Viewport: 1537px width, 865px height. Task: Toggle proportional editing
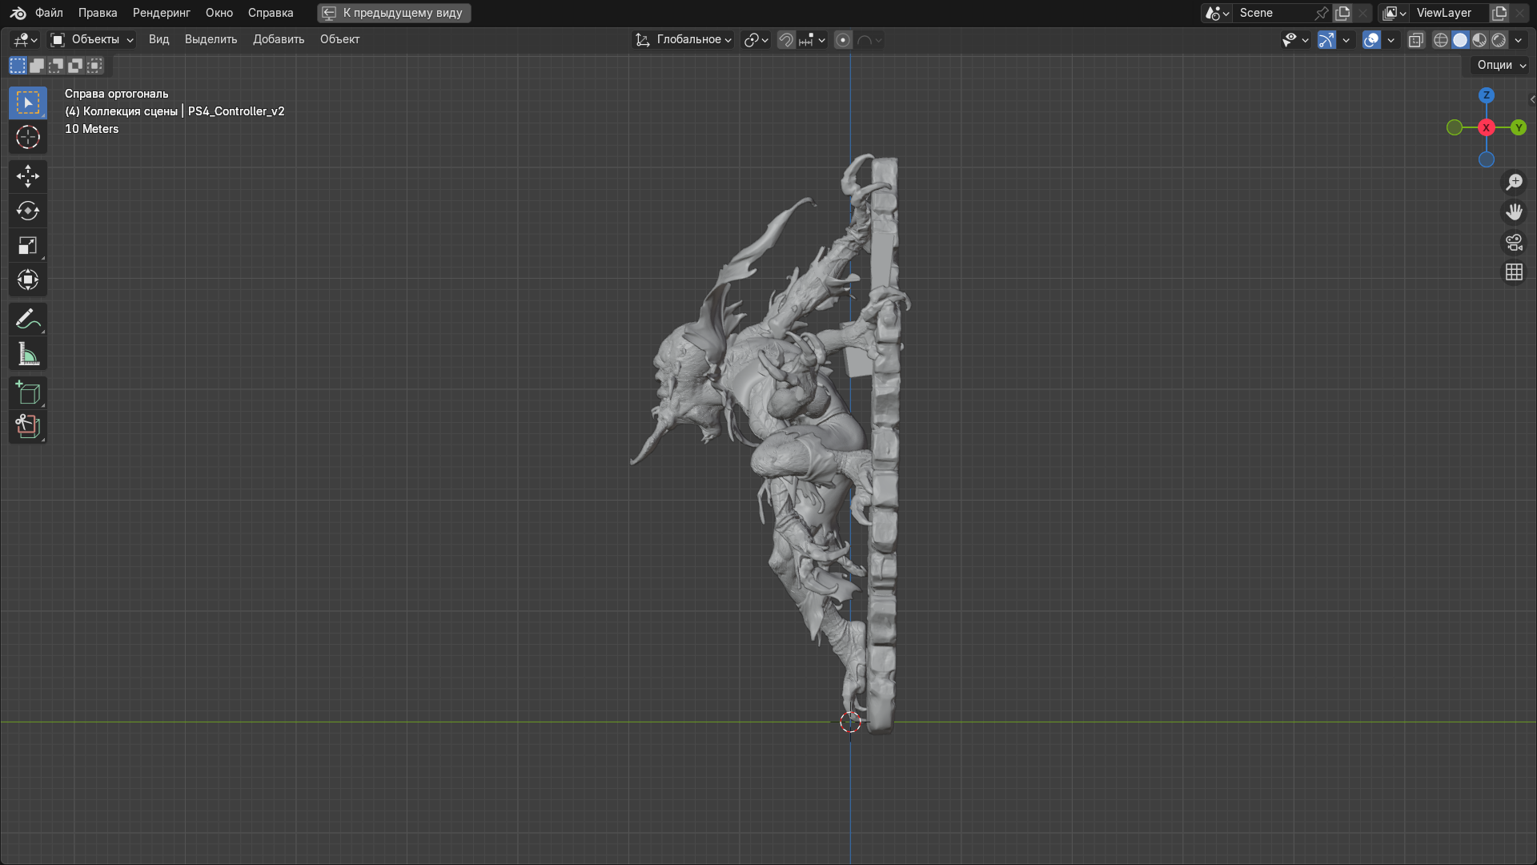(x=843, y=40)
